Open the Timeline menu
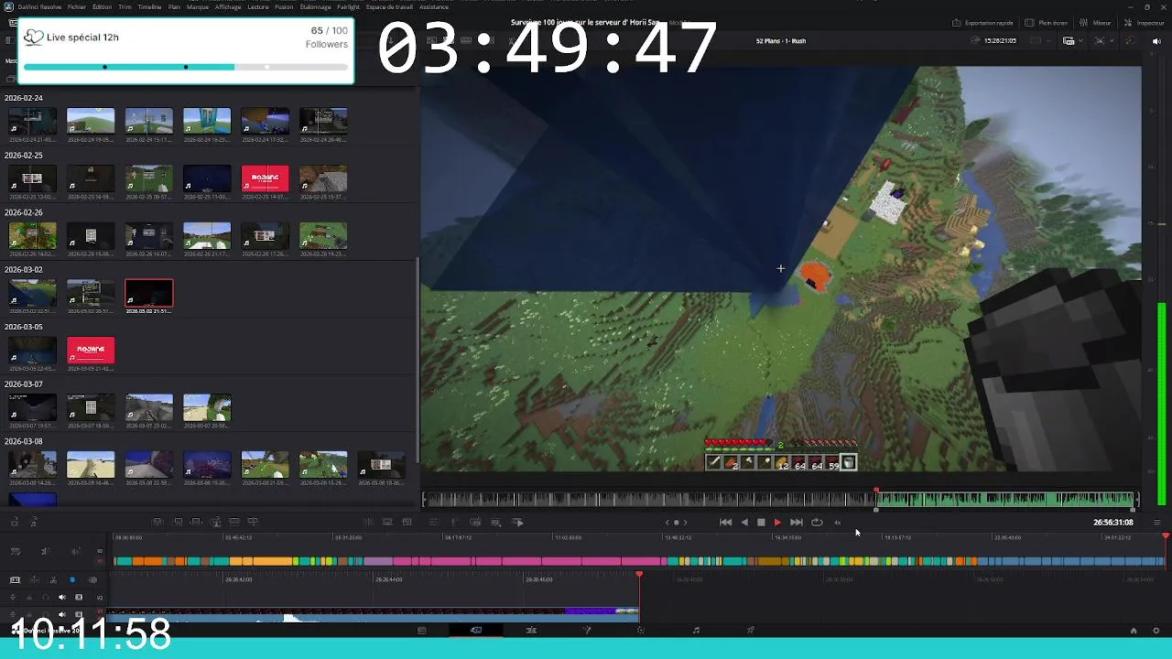 click(x=149, y=6)
